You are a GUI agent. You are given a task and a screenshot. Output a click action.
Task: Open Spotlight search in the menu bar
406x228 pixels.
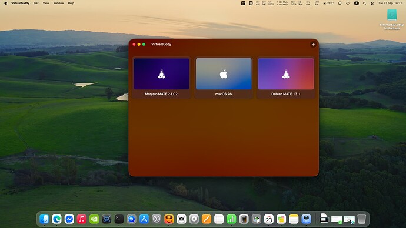[364, 3]
